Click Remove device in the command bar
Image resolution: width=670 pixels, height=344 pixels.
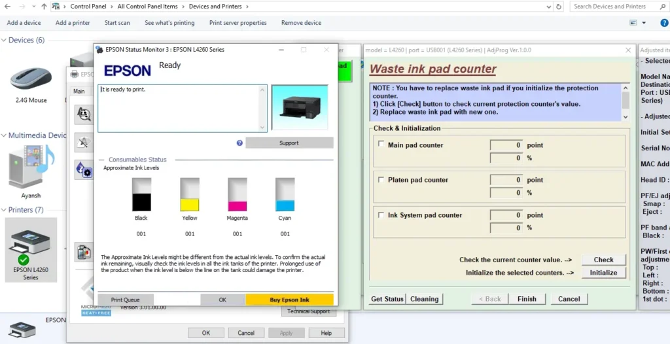301,23
